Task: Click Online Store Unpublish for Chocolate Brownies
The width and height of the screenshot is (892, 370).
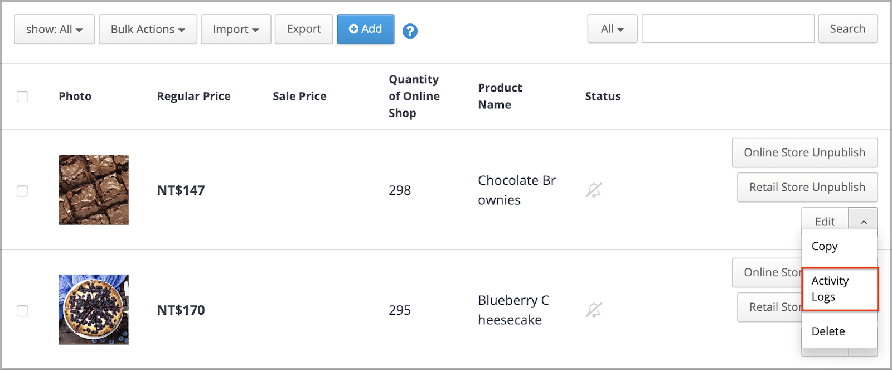Action: (x=804, y=153)
